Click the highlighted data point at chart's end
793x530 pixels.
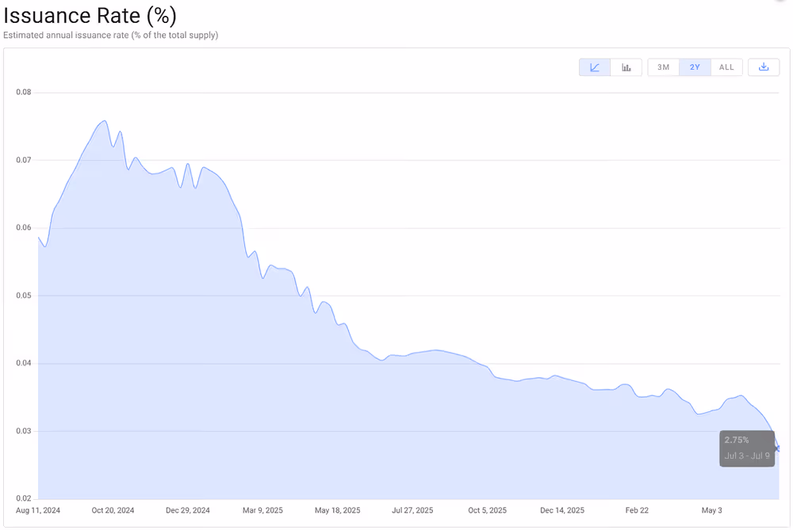point(778,448)
